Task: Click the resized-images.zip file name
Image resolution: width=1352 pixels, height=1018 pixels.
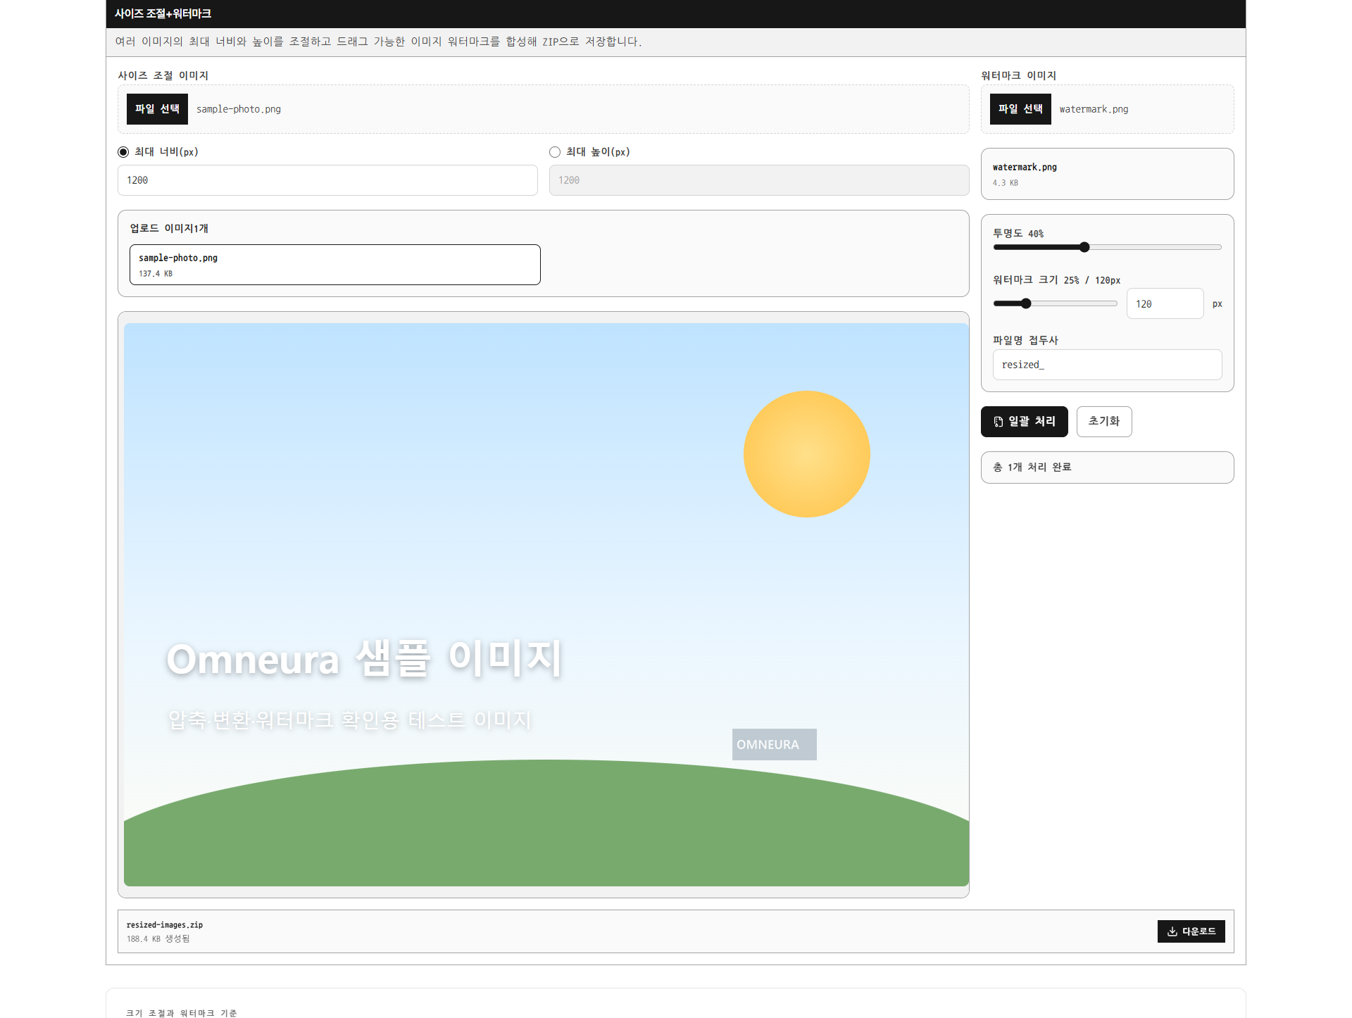Action: tap(165, 925)
